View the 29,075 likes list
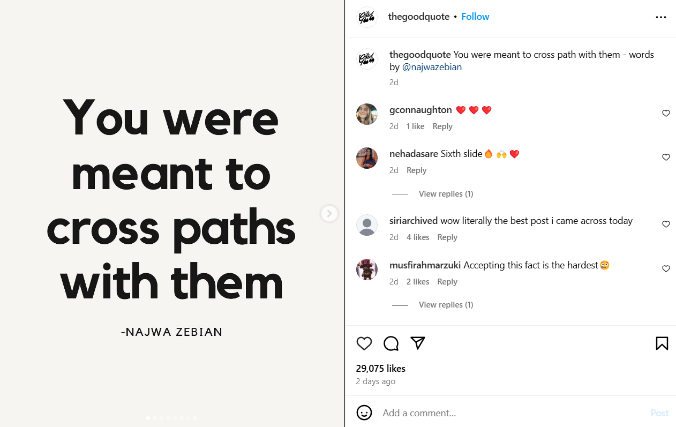This screenshot has width=676, height=427. (x=380, y=369)
